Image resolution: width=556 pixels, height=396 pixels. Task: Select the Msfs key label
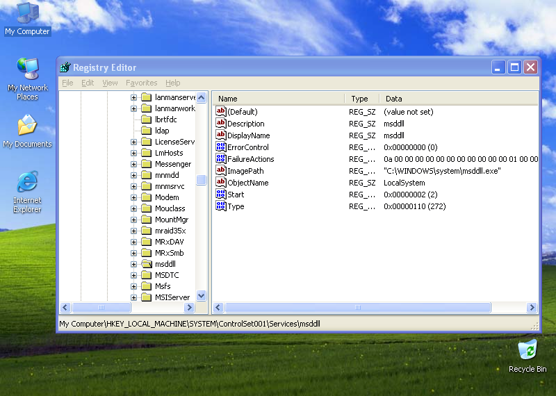click(x=163, y=286)
